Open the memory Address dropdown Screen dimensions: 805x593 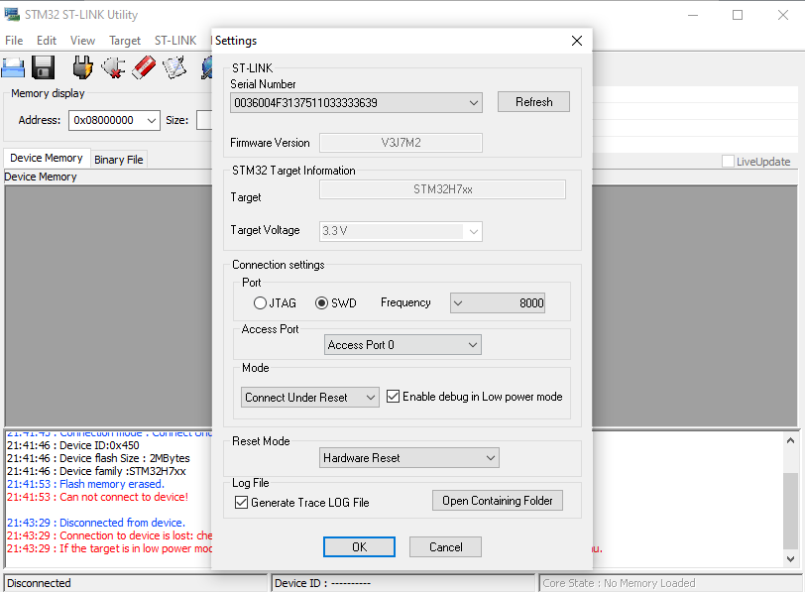point(151,121)
